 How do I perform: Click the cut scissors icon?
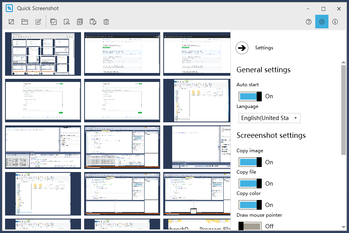tap(67, 22)
